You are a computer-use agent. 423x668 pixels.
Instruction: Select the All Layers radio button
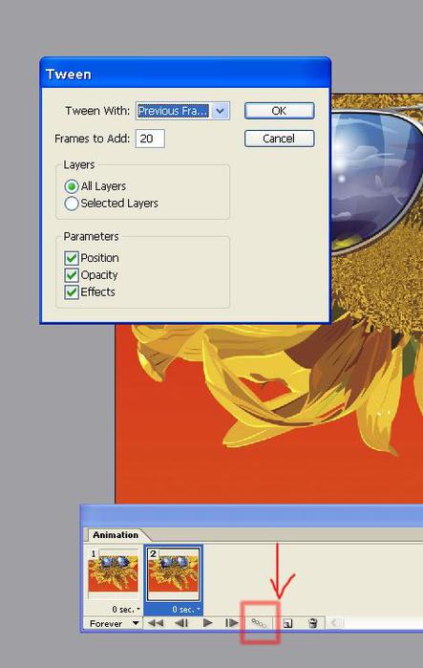71,186
